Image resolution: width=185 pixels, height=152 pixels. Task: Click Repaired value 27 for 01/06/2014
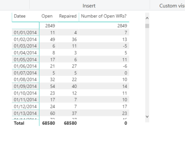coord(74,66)
